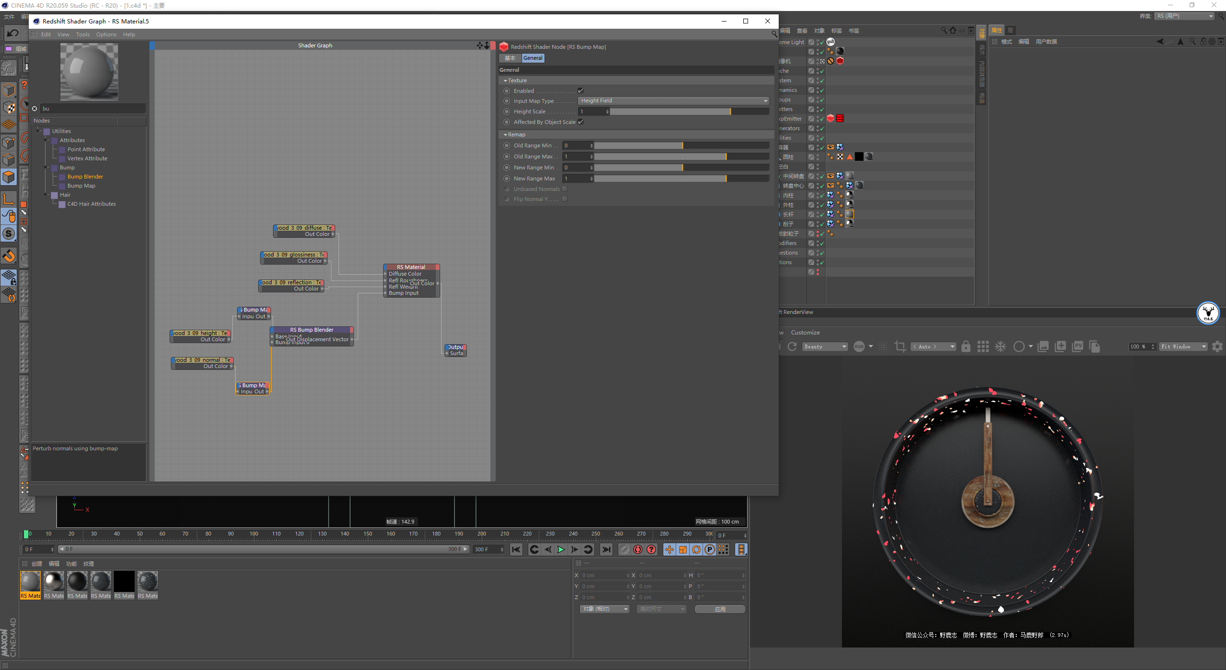
Task: Click the Unbiased Normals checkbox
Action: [565, 189]
